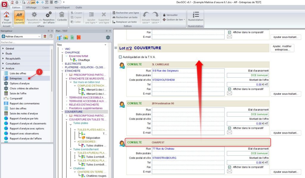The width and height of the screenshot is (305, 178).
Task: Click Rechercher une ligne in ribbon
Action: pyautogui.click(x=126, y=13)
